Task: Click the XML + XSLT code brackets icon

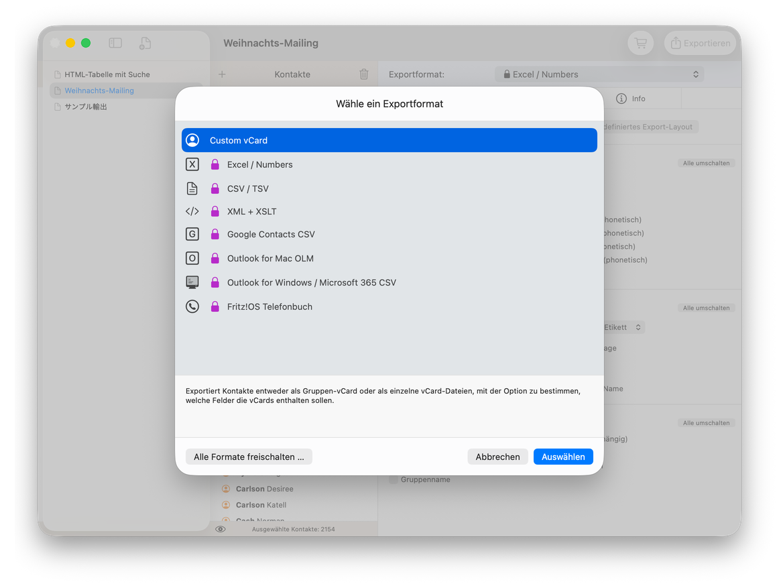Action: (x=192, y=211)
